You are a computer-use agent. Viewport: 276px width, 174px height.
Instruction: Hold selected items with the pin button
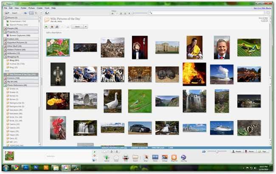(x=94, y=151)
